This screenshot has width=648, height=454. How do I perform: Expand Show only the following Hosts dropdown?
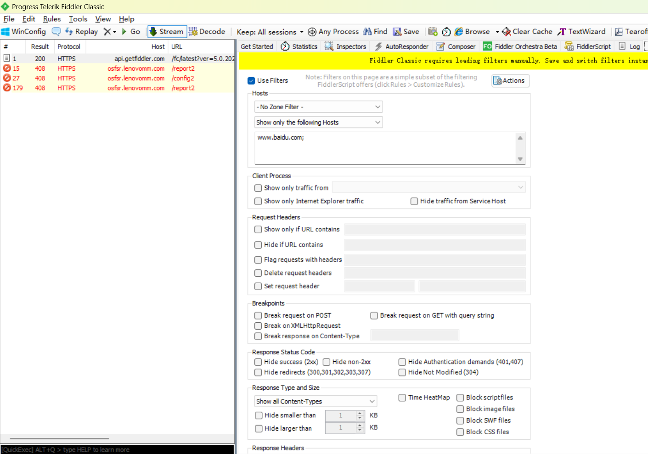click(319, 122)
